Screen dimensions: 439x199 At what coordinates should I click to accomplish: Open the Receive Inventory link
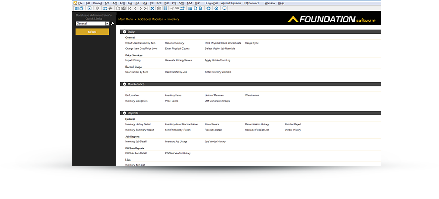[175, 43]
